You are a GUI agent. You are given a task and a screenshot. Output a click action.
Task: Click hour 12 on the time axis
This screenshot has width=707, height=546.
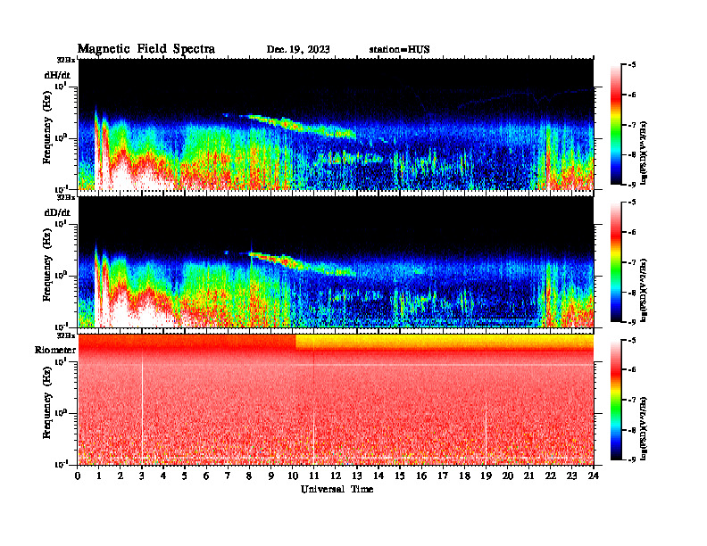click(336, 476)
